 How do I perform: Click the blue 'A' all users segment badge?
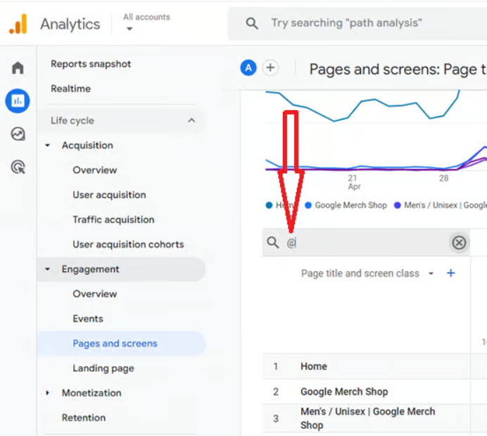tap(248, 68)
